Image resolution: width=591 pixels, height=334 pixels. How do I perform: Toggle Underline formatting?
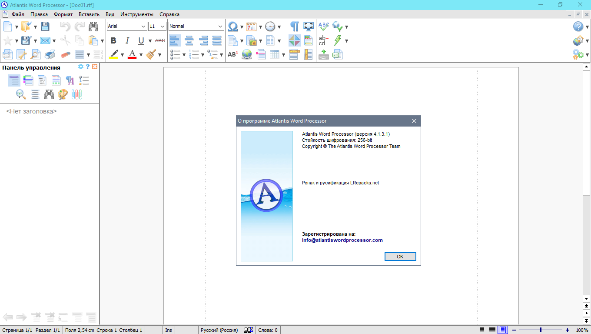coord(141,41)
